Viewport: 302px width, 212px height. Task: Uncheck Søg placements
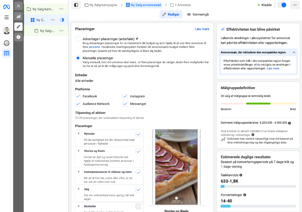(138, 190)
